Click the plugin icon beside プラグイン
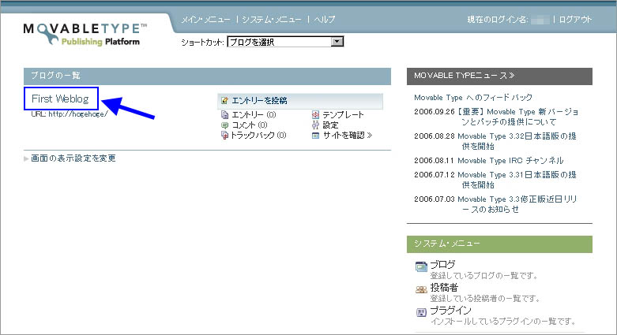Image resolution: width=617 pixels, height=335 pixels. [x=421, y=313]
